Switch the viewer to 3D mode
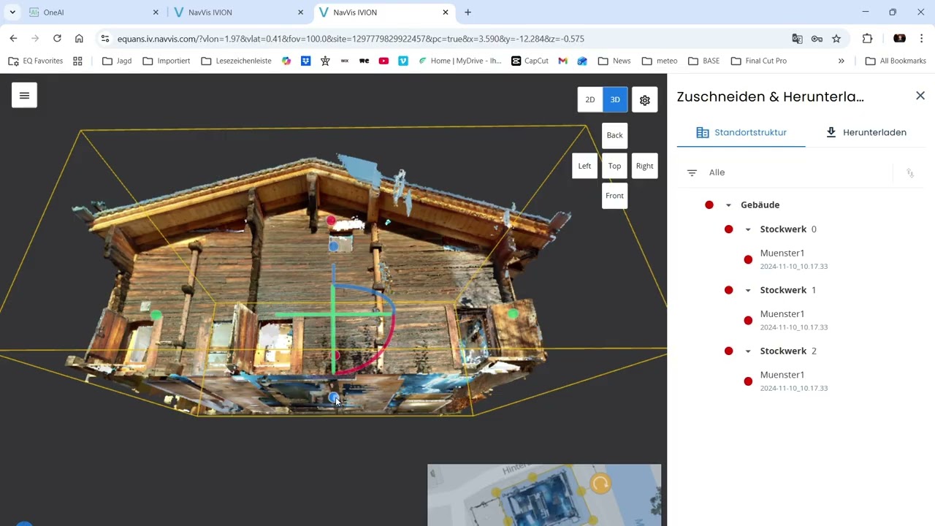The width and height of the screenshot is (935, 526). [615, 100]
